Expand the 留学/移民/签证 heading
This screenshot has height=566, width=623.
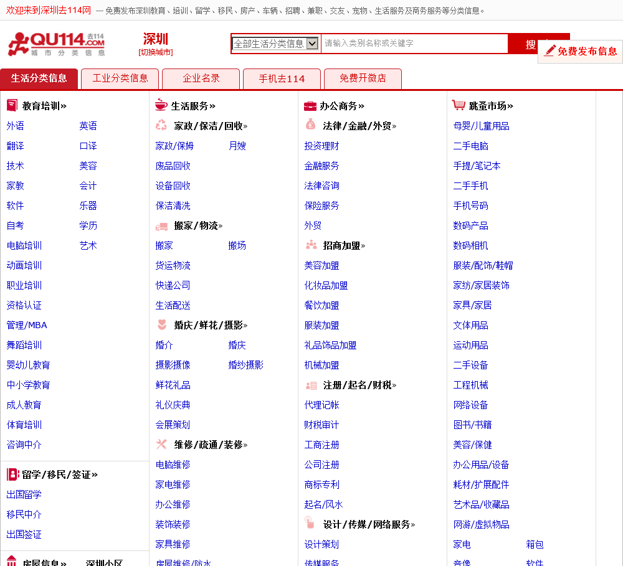click(60, 474)
